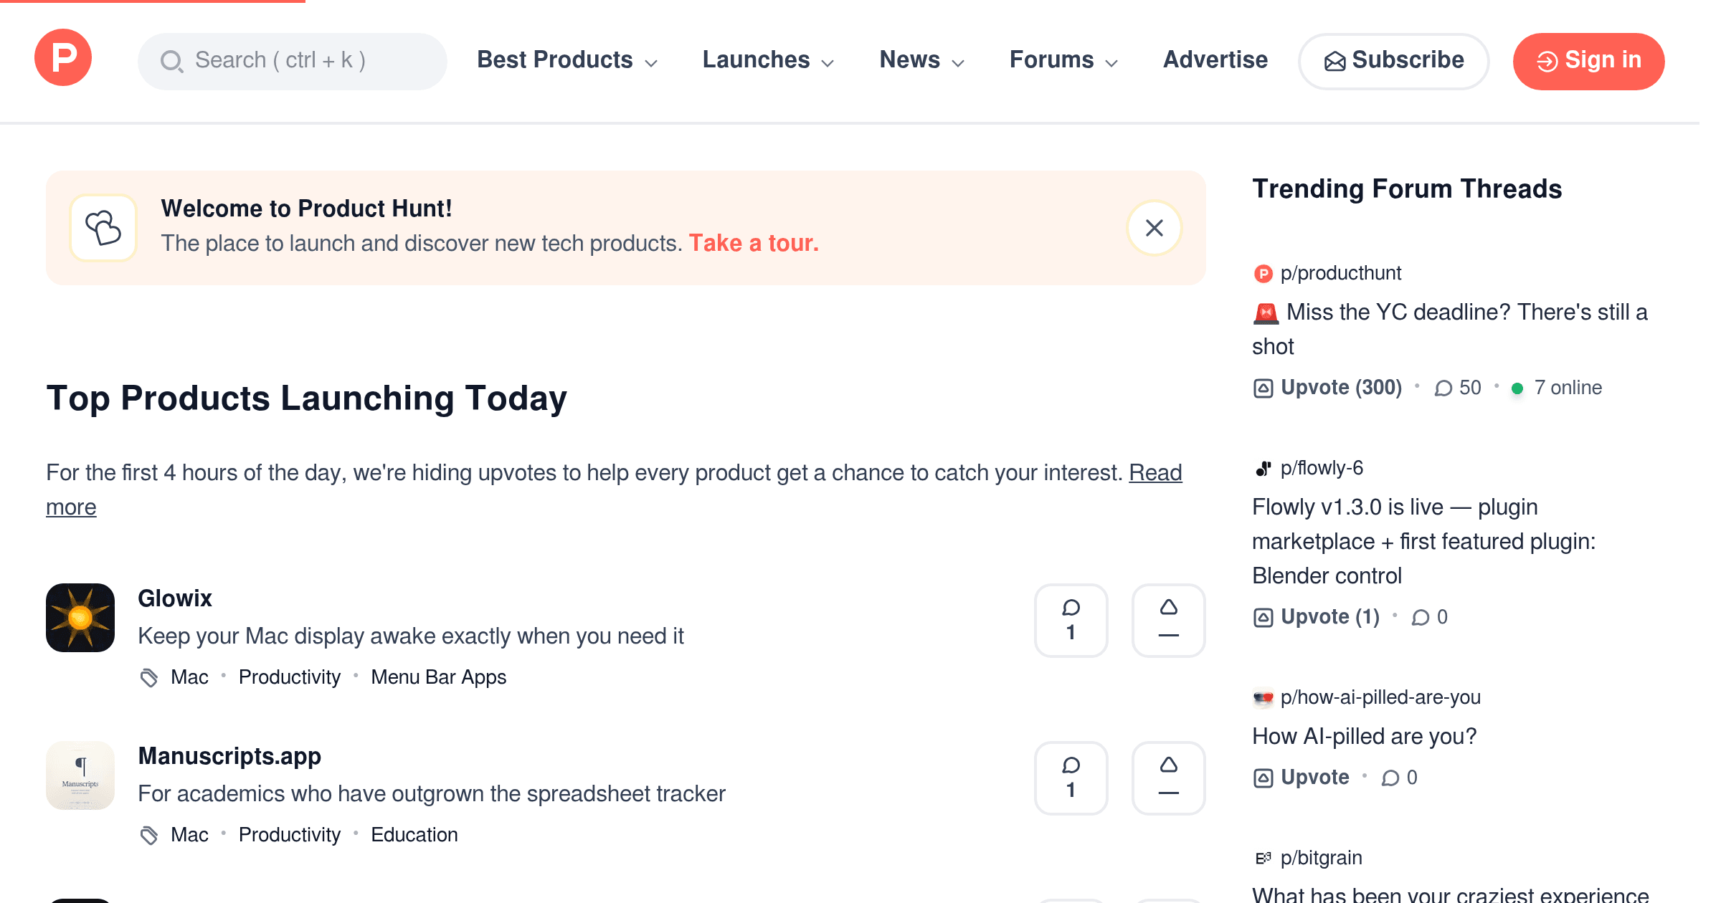Upvote the YC deadline forum thread
Screen dimensions: 1721x903
[x=1327, y=388]
